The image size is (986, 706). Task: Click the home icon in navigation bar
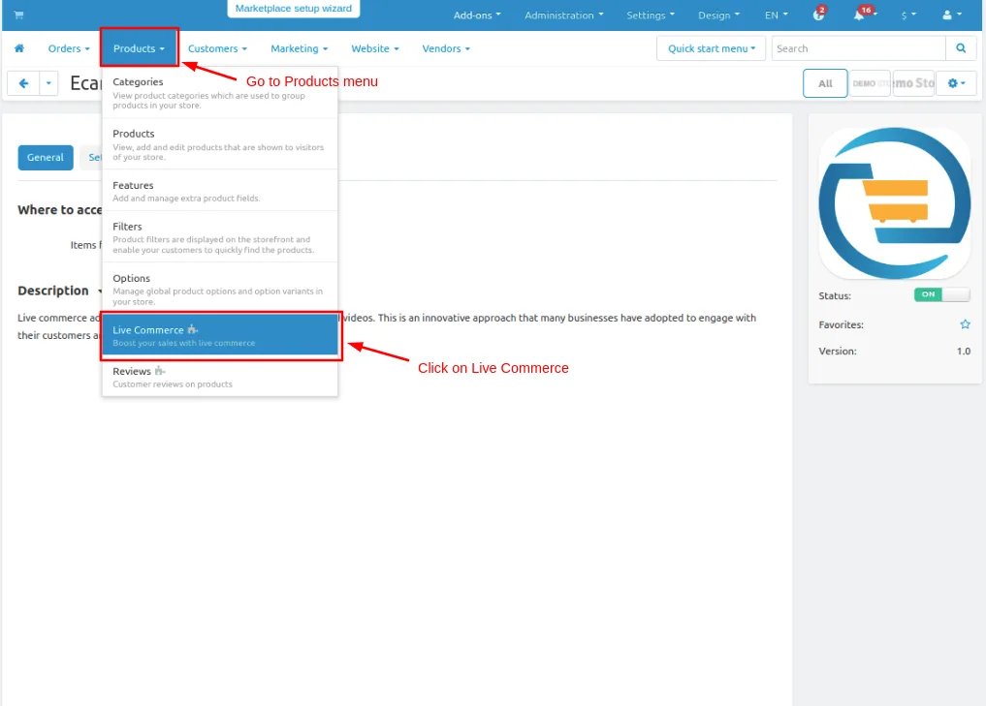pyautogui.click(x=19, y=48)
